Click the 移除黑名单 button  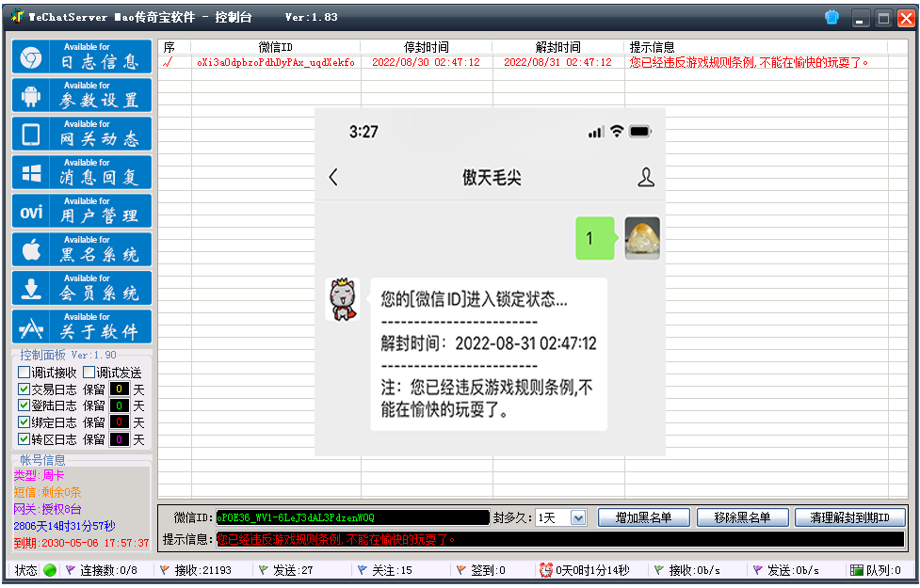pos(742,517)
